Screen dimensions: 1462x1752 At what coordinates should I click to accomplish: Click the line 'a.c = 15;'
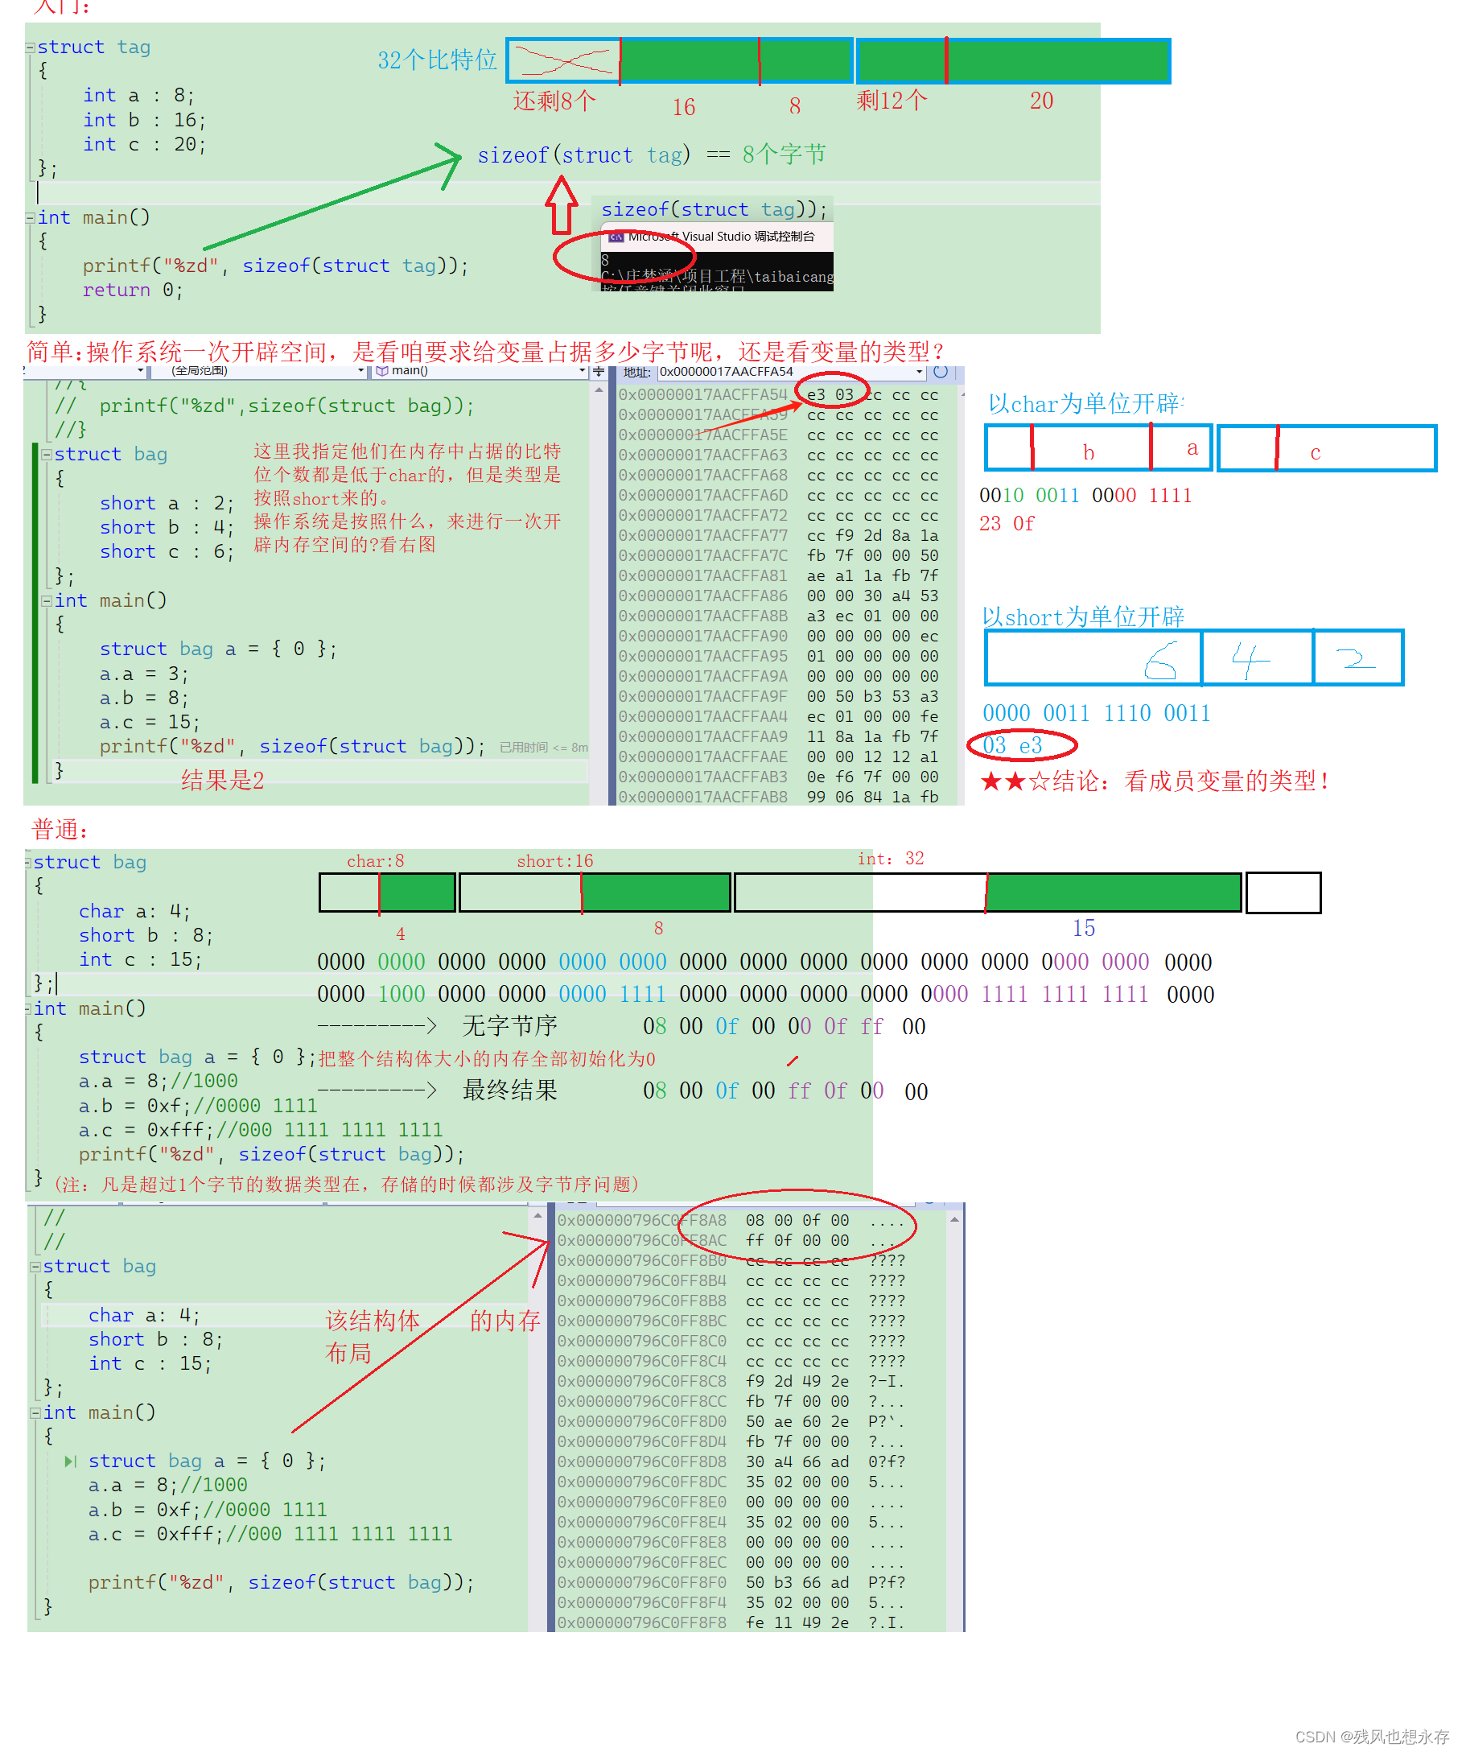(150, 723)
